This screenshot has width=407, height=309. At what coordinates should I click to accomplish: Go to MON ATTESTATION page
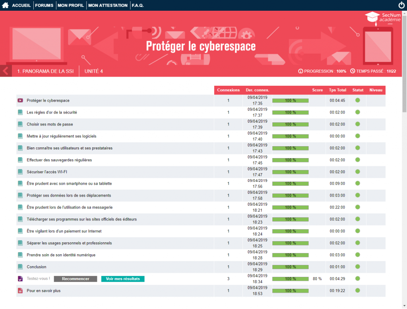[x=108, y=6]
